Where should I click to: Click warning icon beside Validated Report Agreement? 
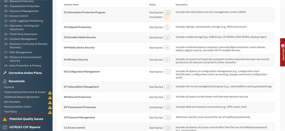tap(50, 97)
